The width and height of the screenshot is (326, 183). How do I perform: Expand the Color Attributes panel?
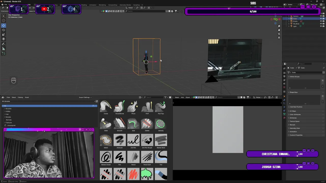[295, 114]
